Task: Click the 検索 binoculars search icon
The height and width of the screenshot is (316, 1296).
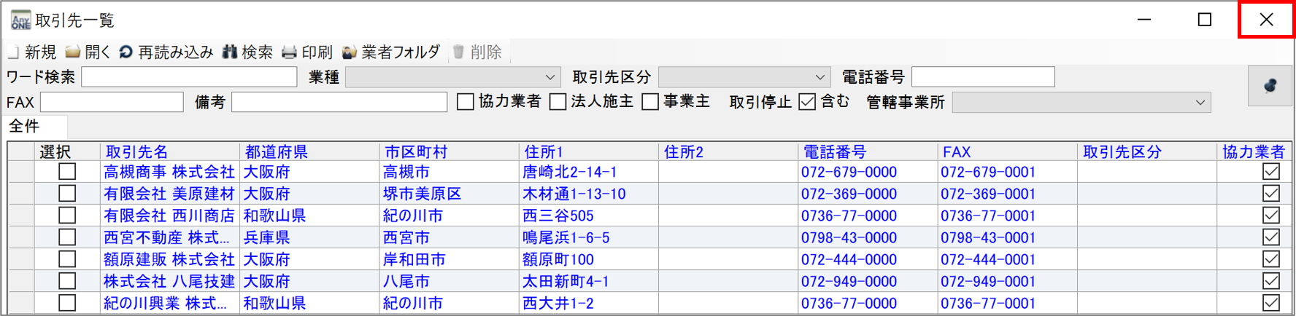Action: pyautogui.click(x=231, y=52)
